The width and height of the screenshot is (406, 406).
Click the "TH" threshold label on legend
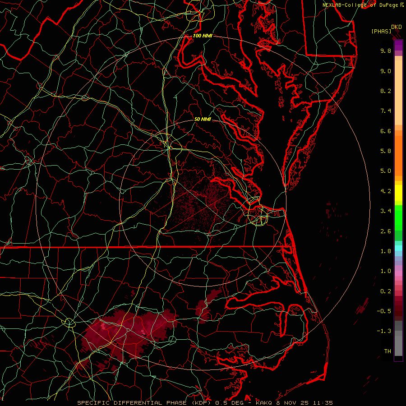(388, 351)
